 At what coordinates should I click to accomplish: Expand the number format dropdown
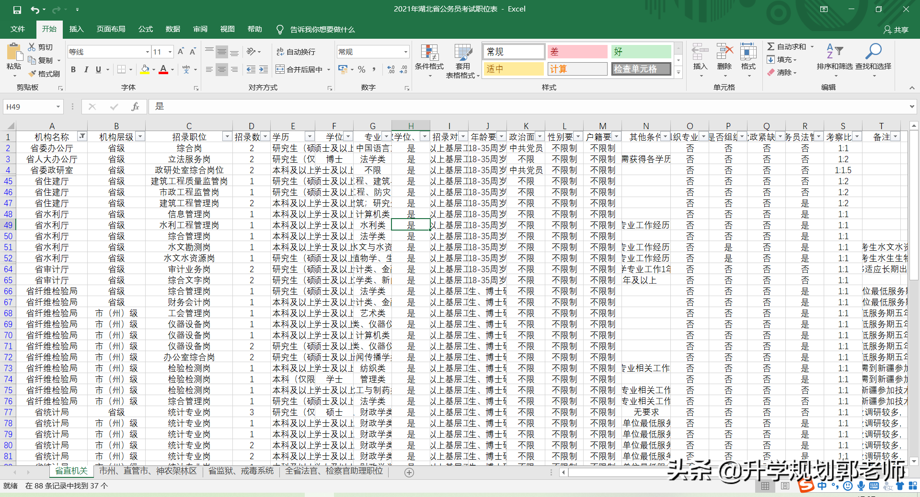405,52
